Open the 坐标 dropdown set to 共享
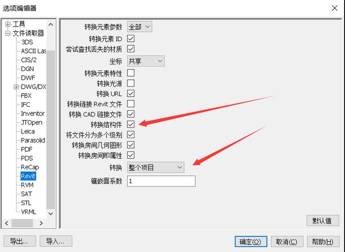This screenshot has width=345, height=252. [x=146, y=61]
